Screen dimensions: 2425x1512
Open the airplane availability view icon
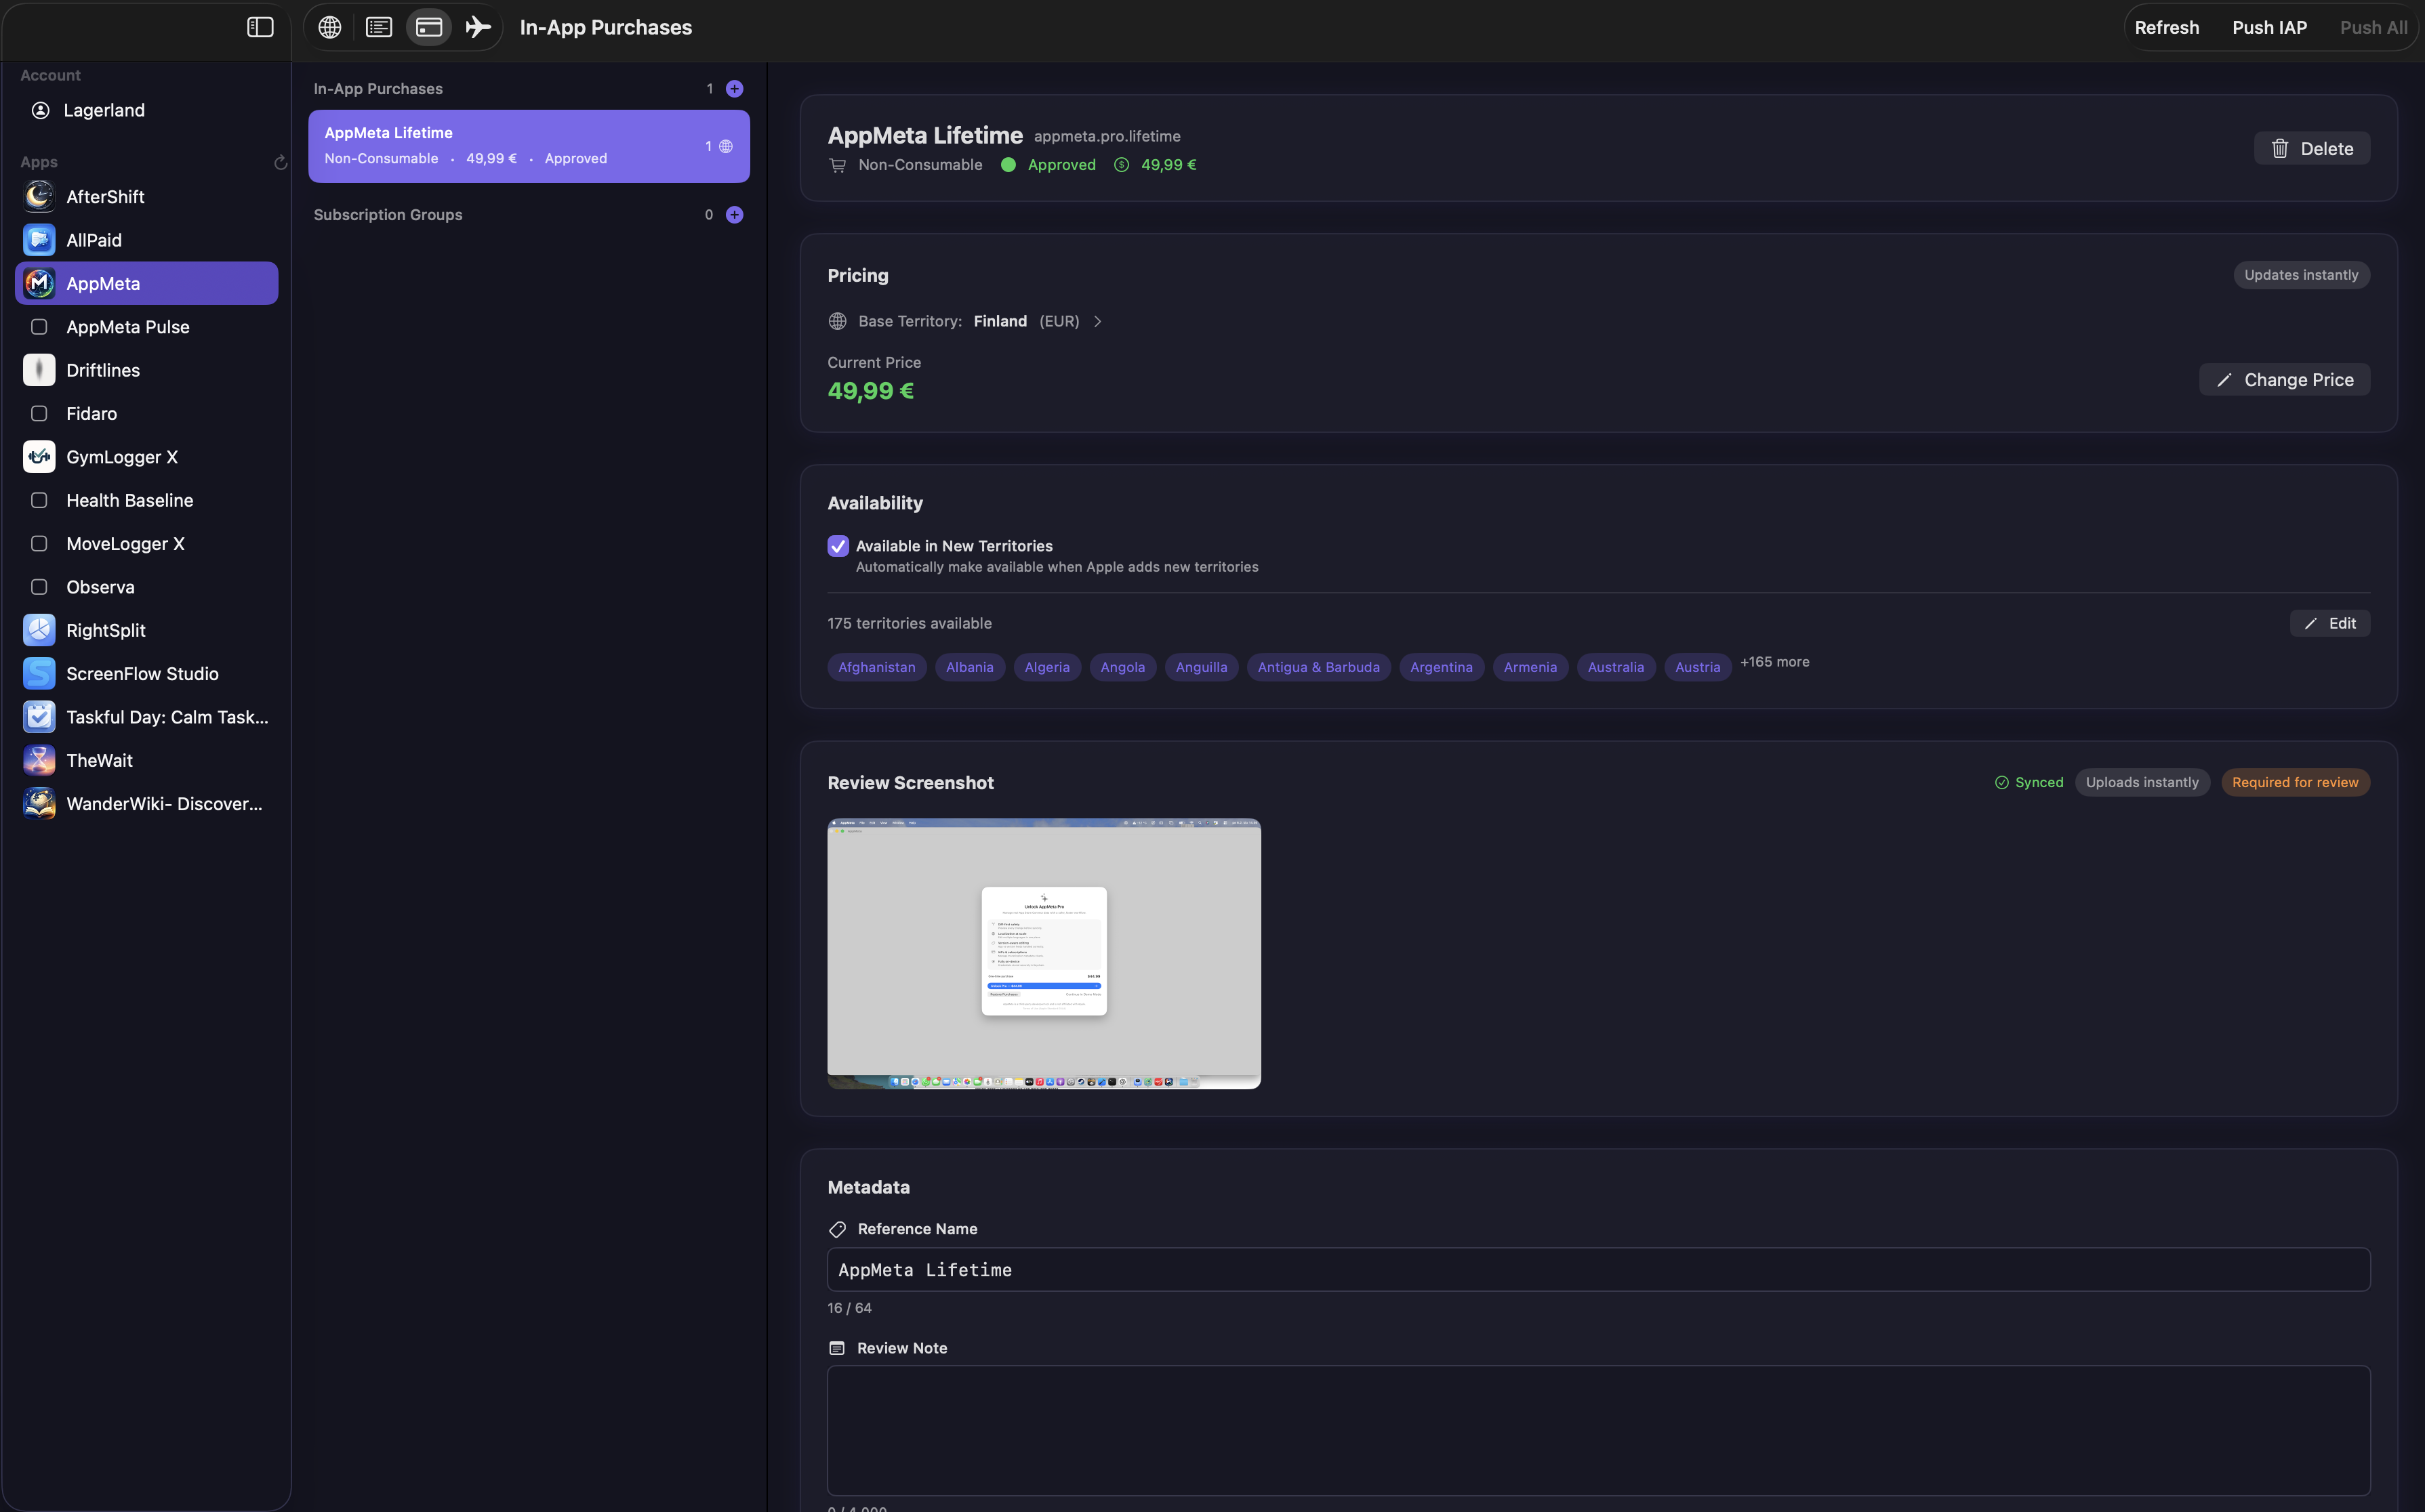(x=477, y=27)
